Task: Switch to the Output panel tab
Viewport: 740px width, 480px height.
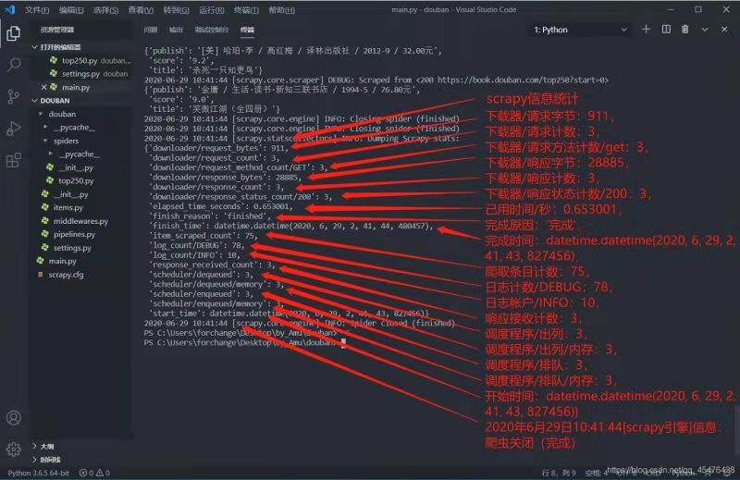Action: 176,30
